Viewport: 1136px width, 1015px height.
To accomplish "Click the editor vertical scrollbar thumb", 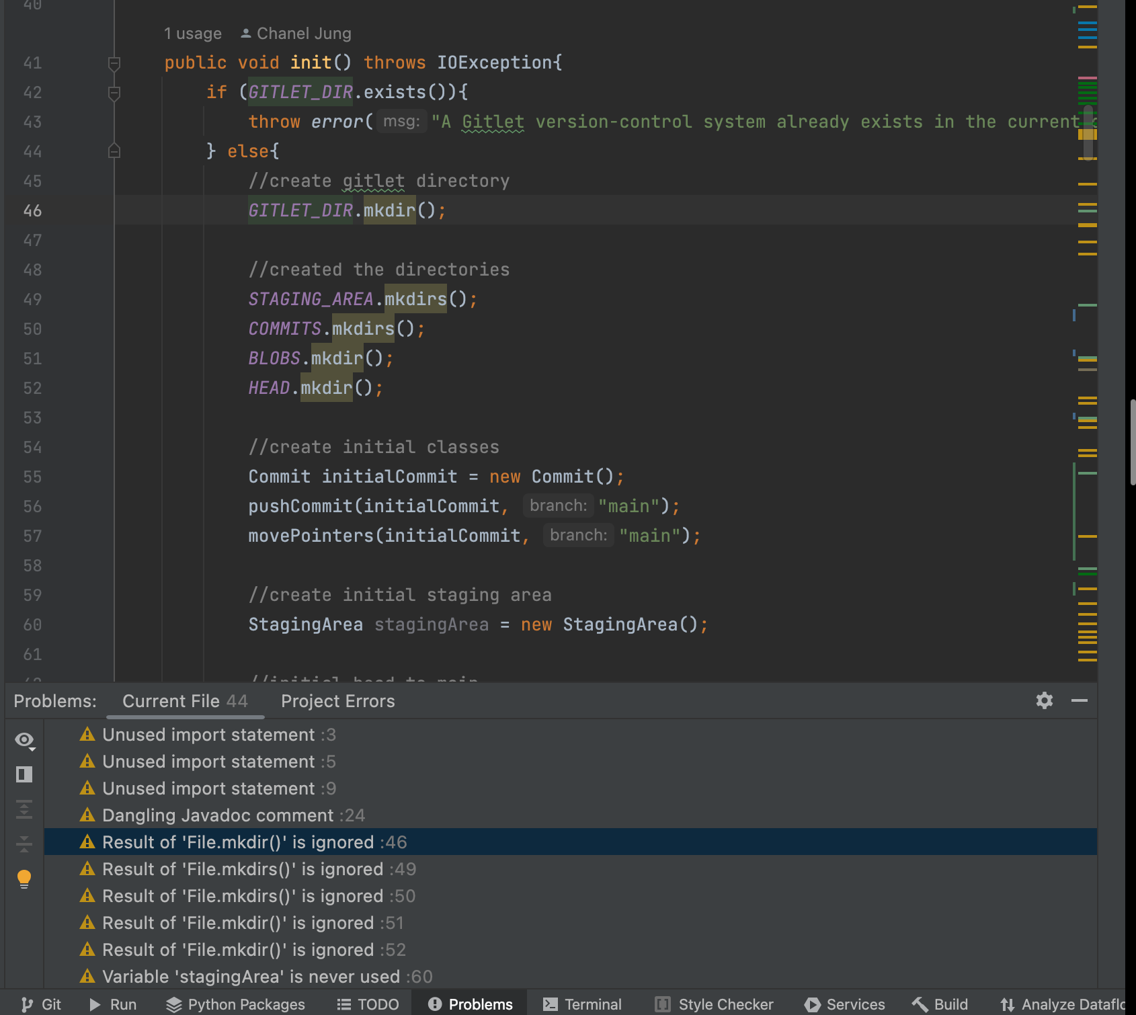I will (x=1088, y=132).
